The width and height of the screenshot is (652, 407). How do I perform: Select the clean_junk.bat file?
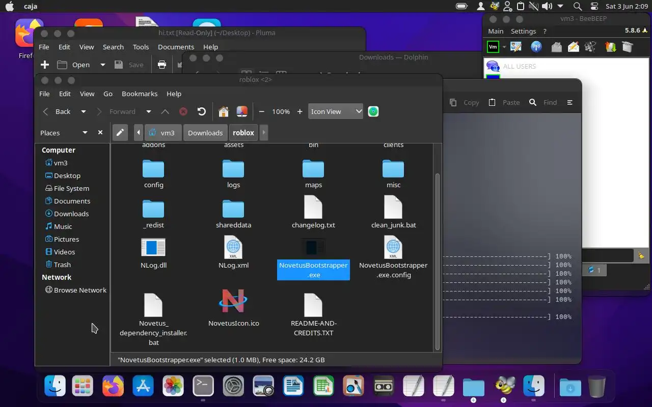(x=393, y=213)
